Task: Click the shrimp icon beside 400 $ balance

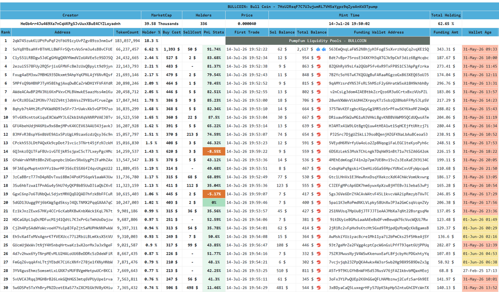Action: [x=319, y=202]
